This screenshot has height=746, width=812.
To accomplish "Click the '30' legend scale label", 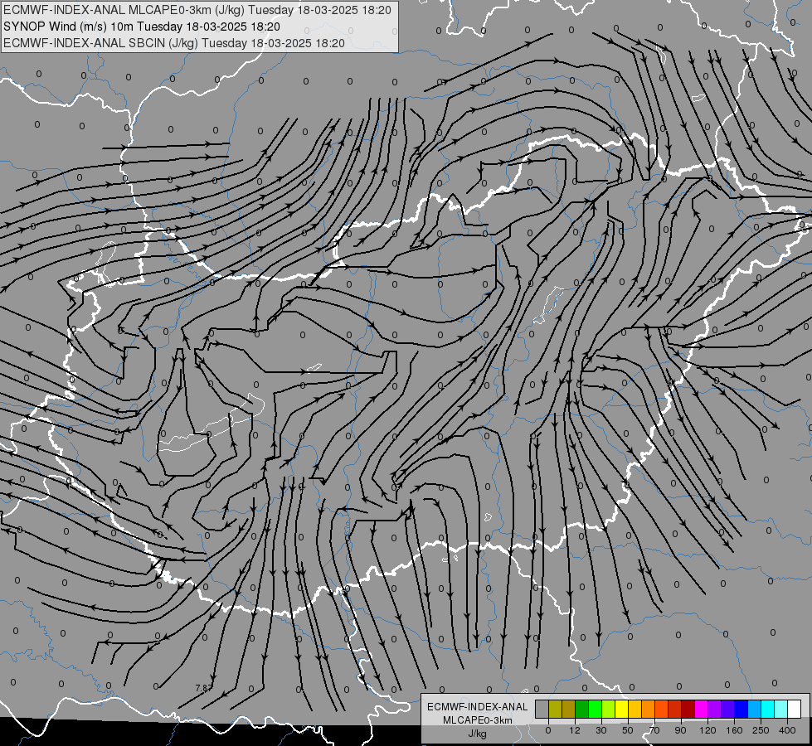I will (601, 730).
